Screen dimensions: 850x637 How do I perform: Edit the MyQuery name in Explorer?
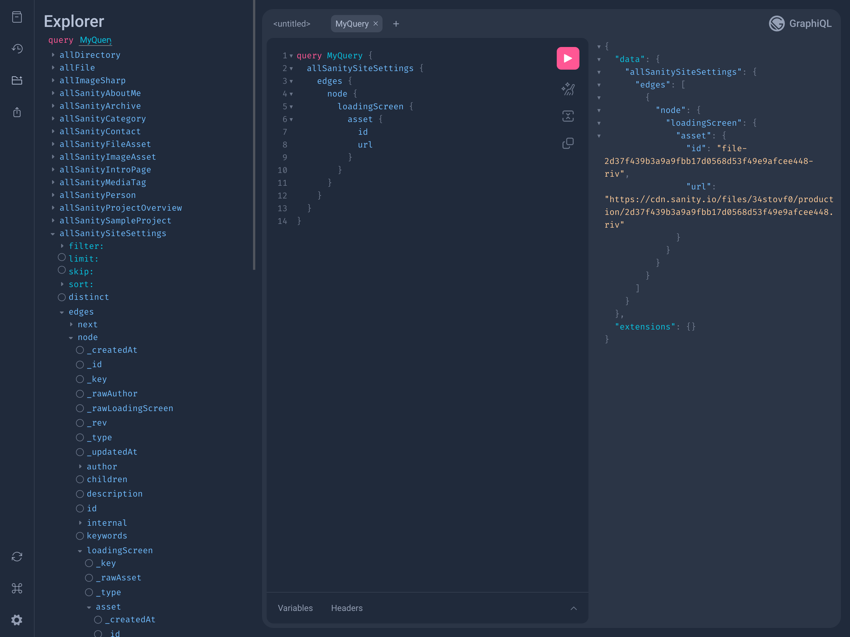coord(96,40)
